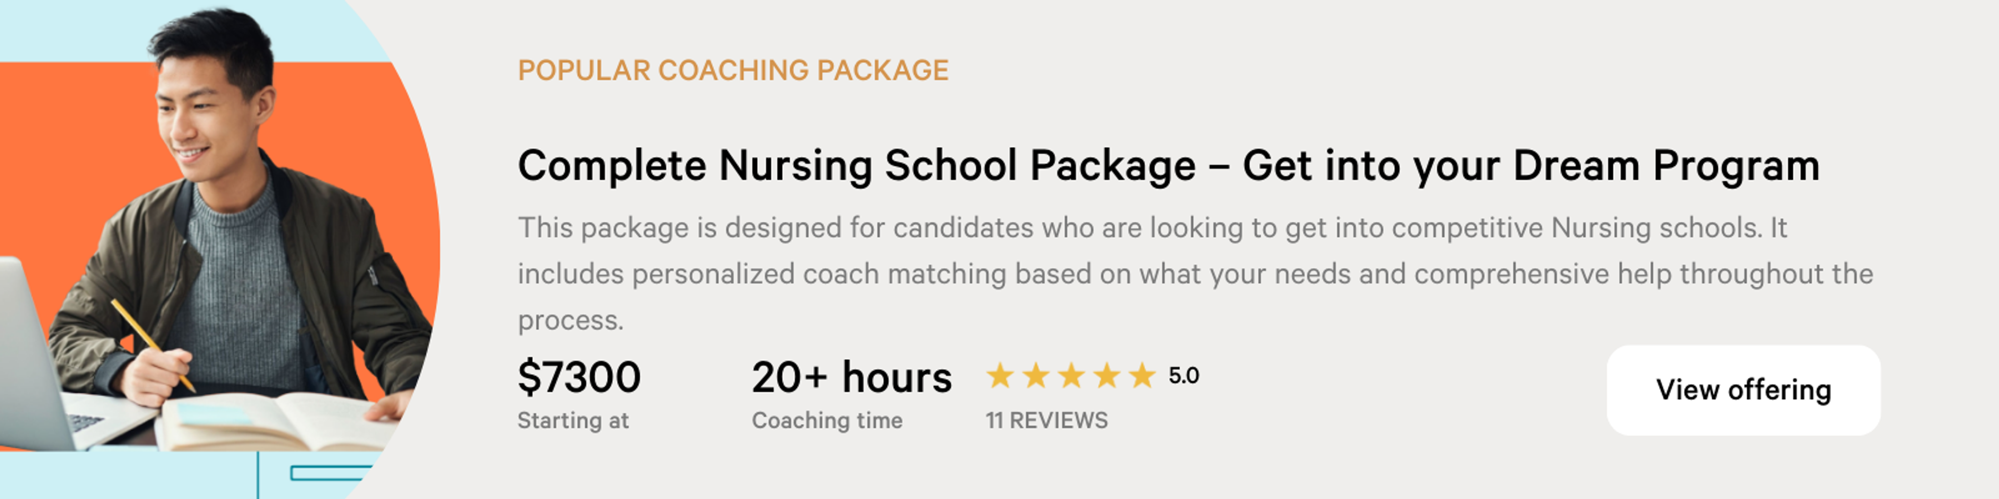Click the 5.0 rating score
1999x499 pixels.
[x=1183, y=376]
